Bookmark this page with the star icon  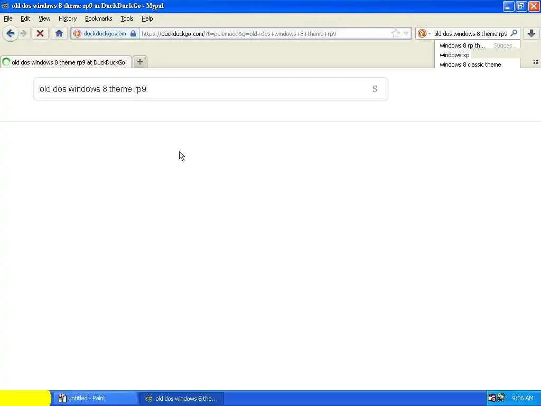395,33
